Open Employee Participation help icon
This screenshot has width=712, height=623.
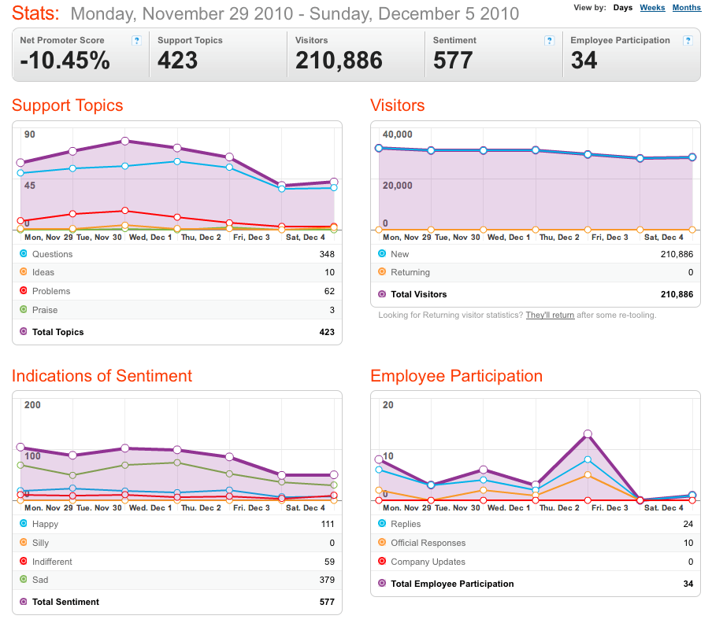click(x=688, y=41)
